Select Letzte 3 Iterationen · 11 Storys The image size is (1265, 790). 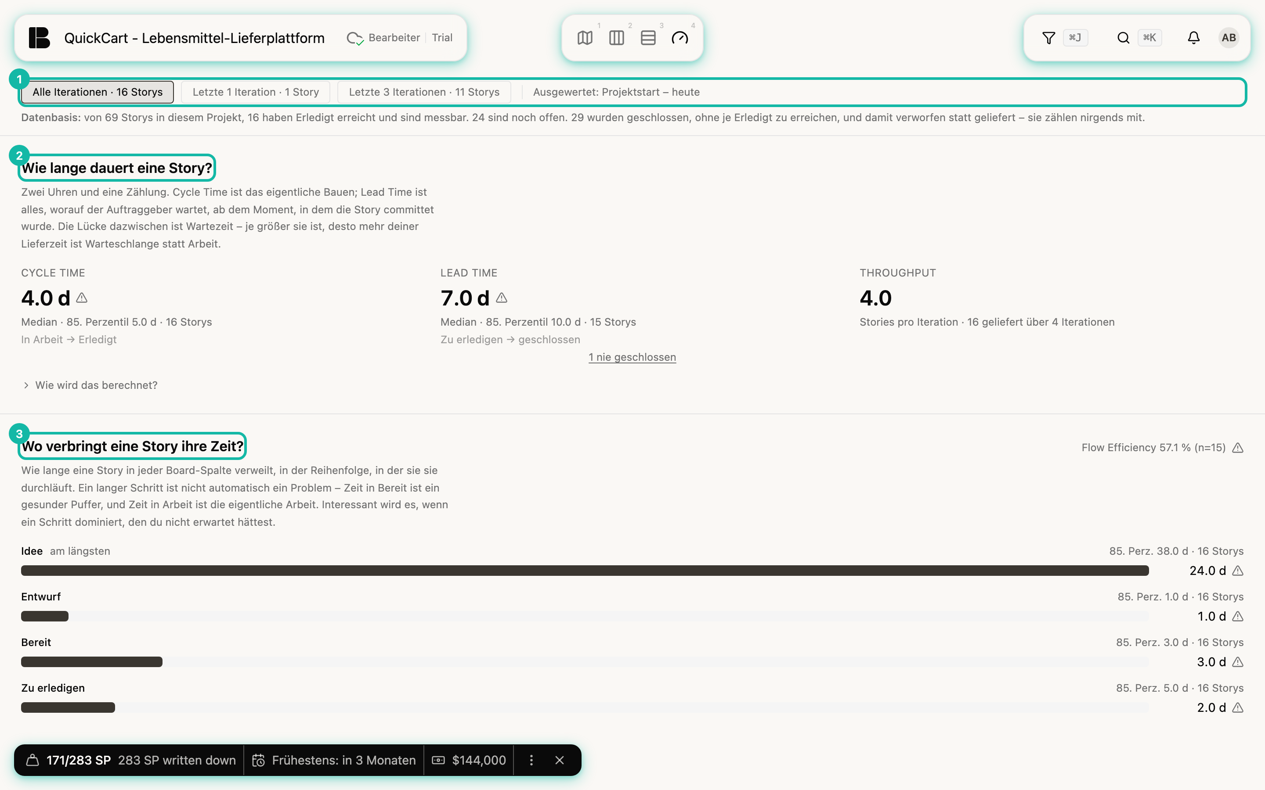tap(424, 92)
